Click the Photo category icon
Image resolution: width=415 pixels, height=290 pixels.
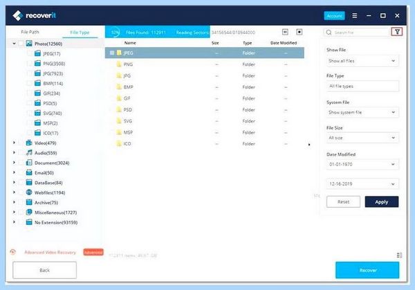[x=29, y=44]
